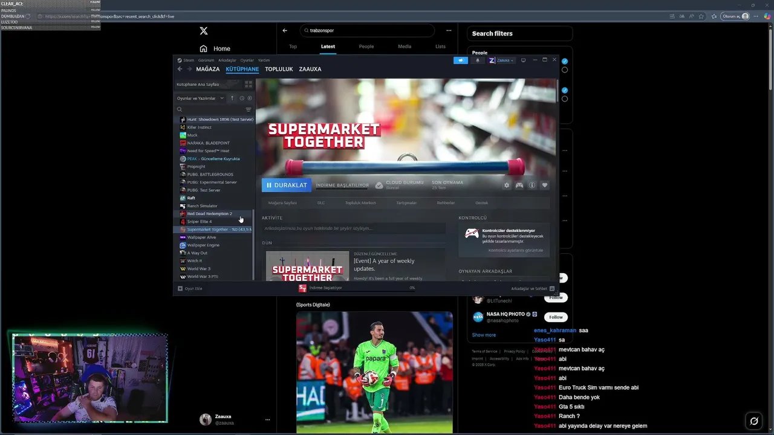The image size is (774, 435).
Task: Click Kontrolcü ayarlarını görüntüle link
Action: point(516,250)
